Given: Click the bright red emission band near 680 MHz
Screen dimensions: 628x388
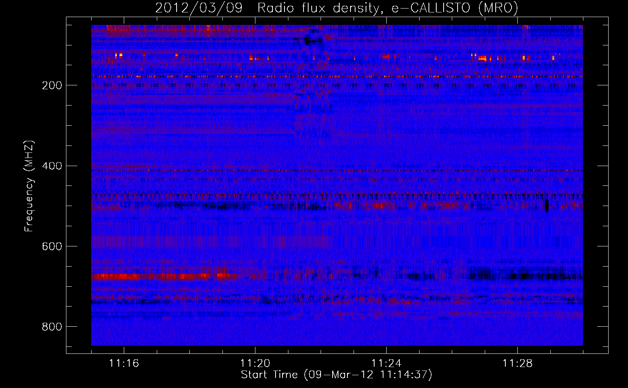Looking at the screenshot, I should [x=163, y=277].
